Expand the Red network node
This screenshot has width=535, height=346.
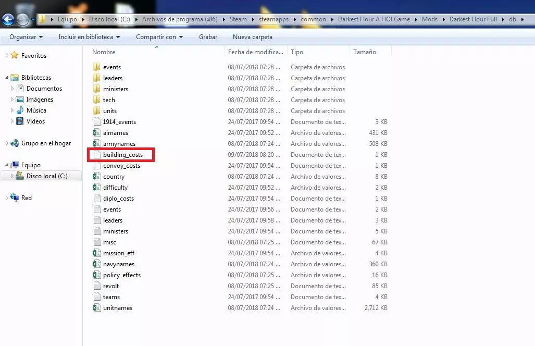tap(6, 197)
